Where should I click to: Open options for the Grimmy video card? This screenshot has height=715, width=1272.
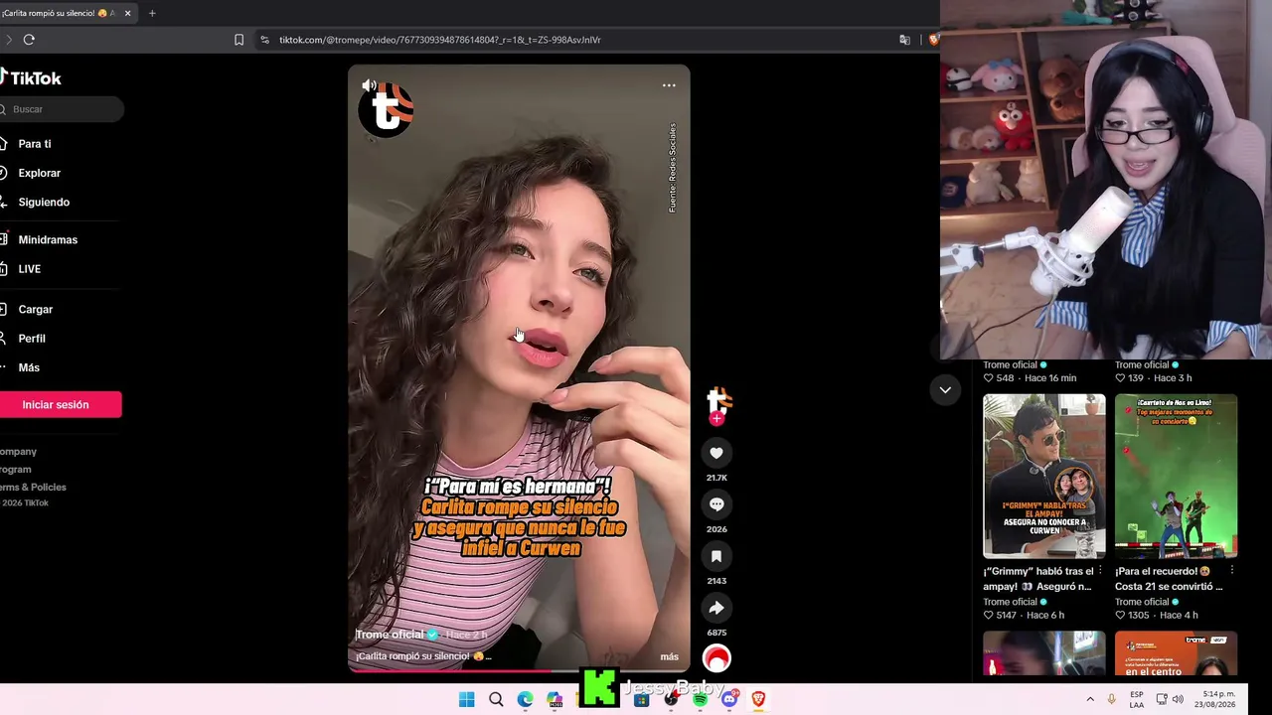(1100, 571)
